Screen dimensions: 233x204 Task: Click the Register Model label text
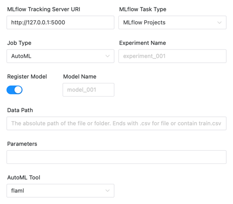coord(27,77)
